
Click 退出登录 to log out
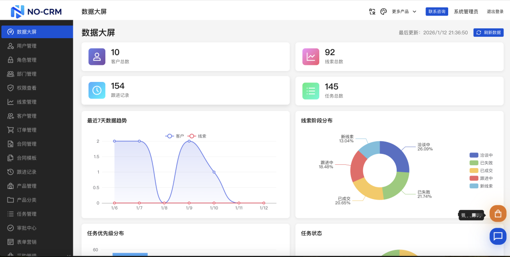tap(495, 12)
